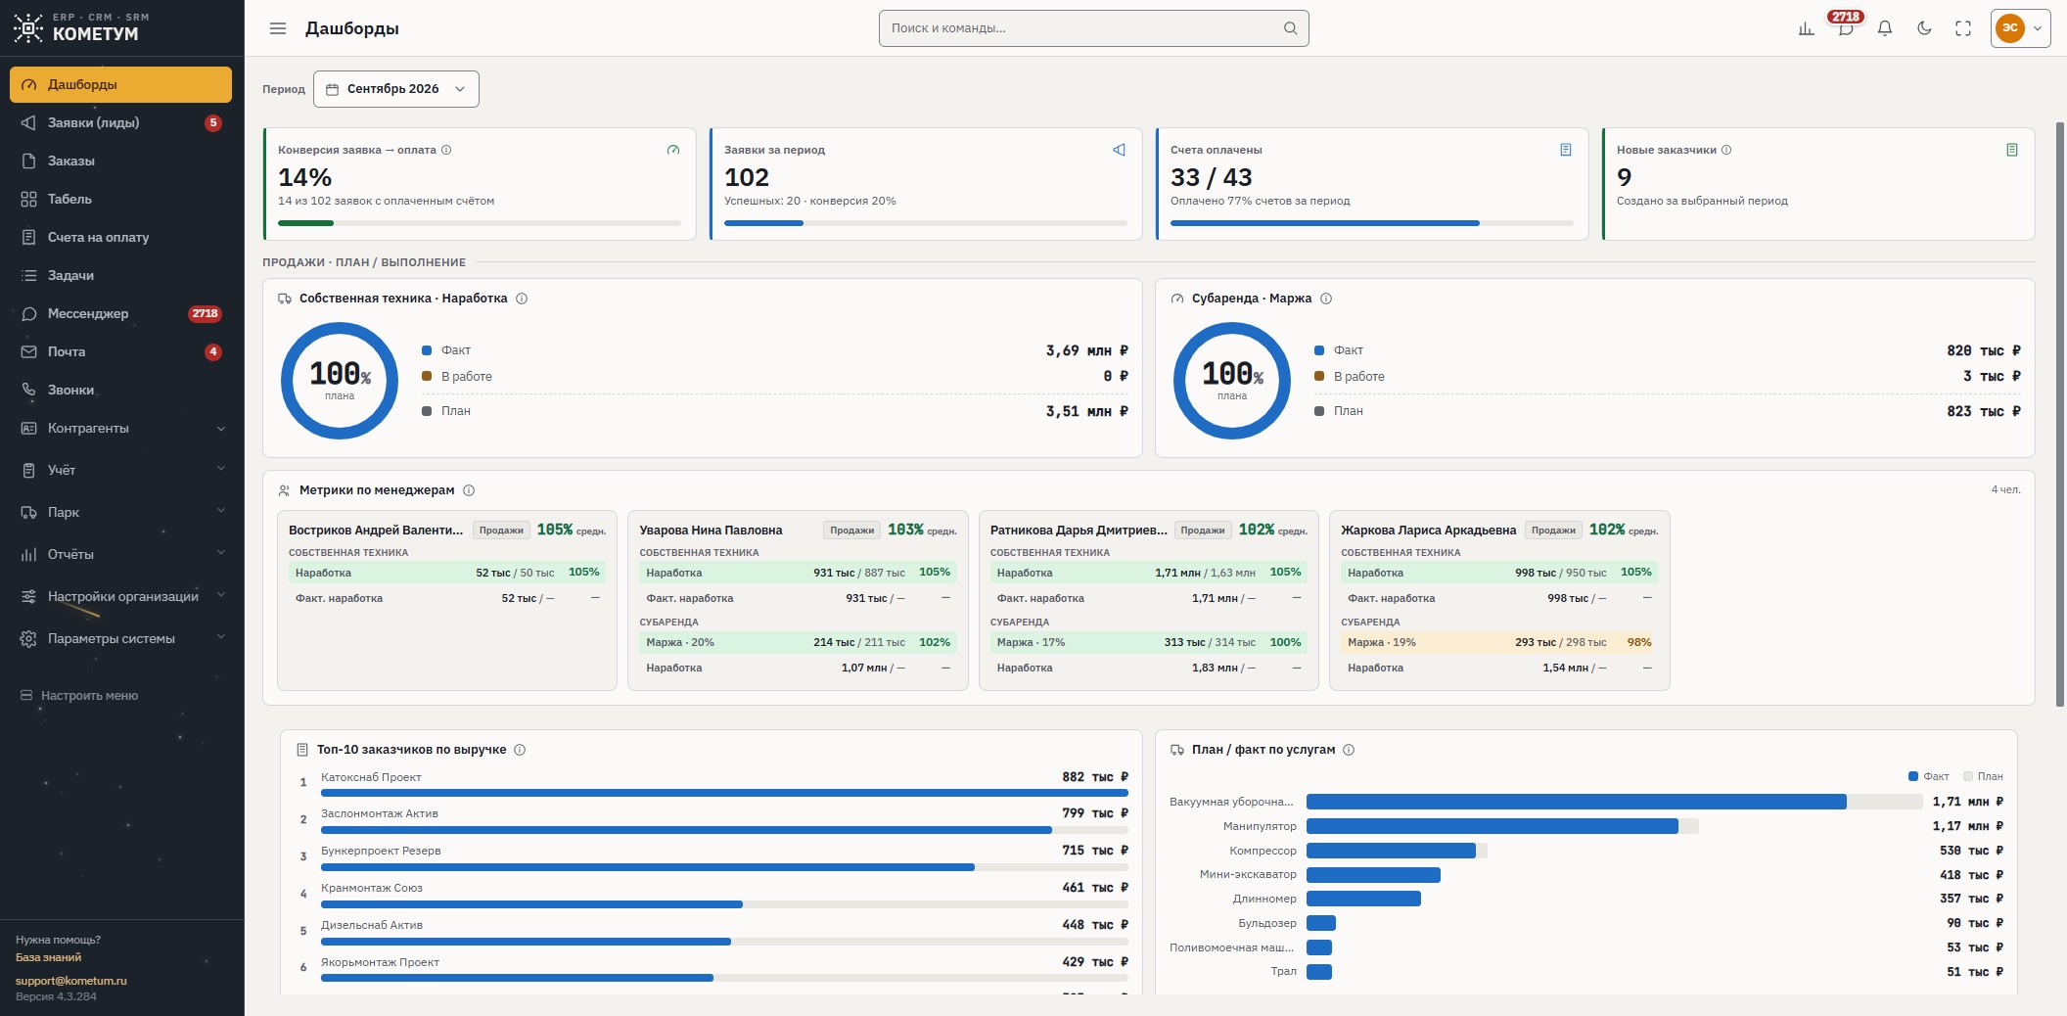Open notifications bell icon
Screen dimensions: 2067x1016
coord(1884,28)
